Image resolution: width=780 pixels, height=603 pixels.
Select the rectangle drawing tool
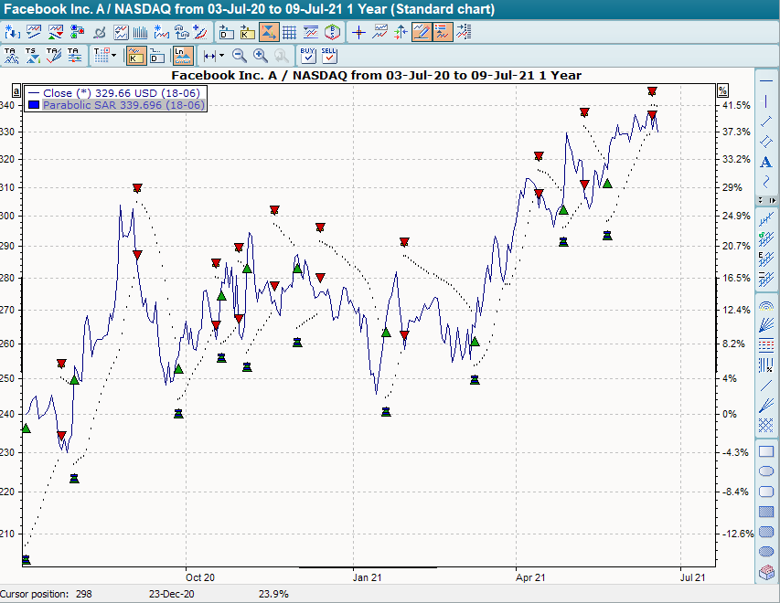coord(766,450)
